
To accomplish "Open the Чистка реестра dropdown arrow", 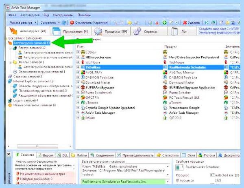I will pos(35,22).
